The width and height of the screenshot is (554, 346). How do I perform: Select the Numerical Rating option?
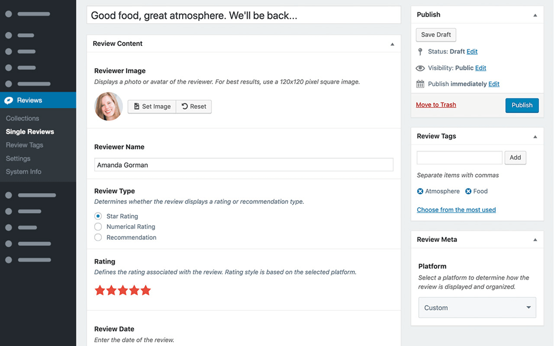tap(98, 227)
